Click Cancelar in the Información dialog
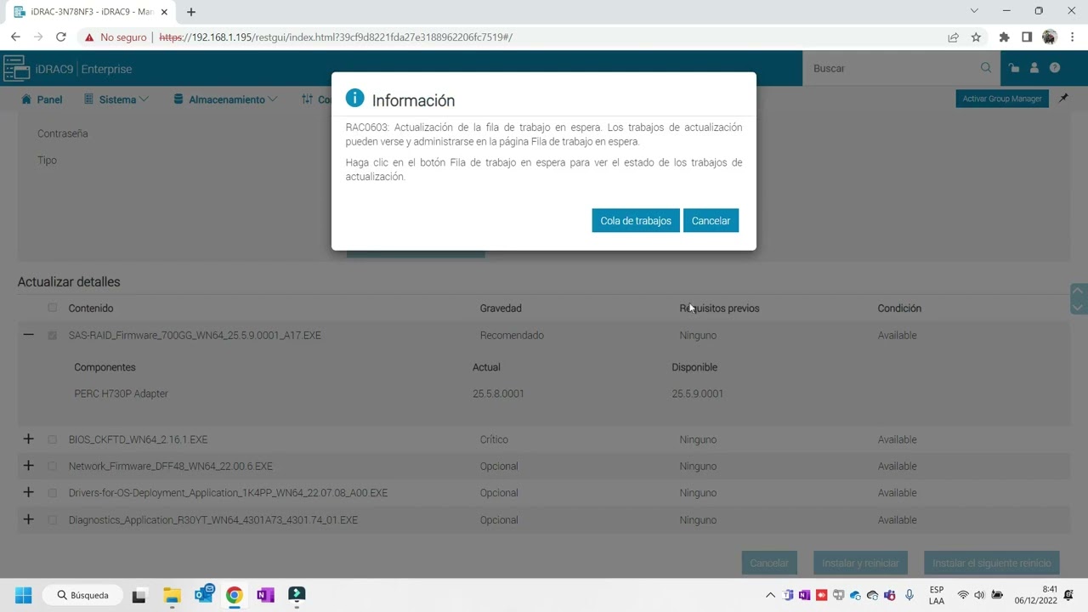 (x=711, y=221)
